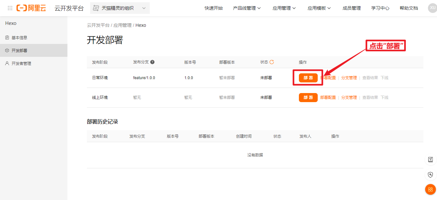Open 部署配置 for 线上环境

(328, 98)
